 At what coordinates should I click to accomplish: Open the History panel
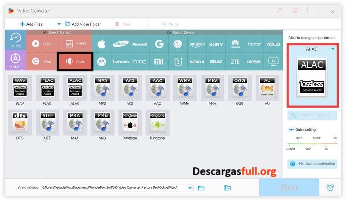pyautogui.click(x=15, y=40)
